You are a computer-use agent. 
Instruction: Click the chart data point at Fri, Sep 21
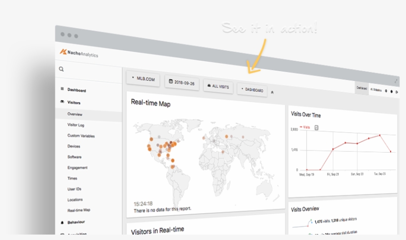[333, 149]
